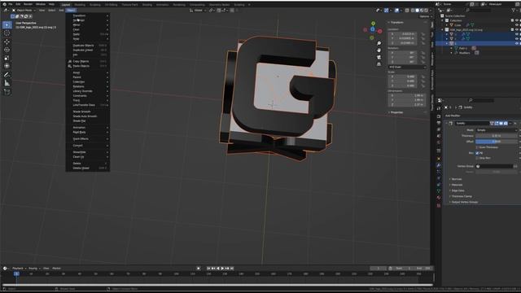Jump to the timeline start frame
This screenshot has width=521, height=293.
click(x=208, y=269)
